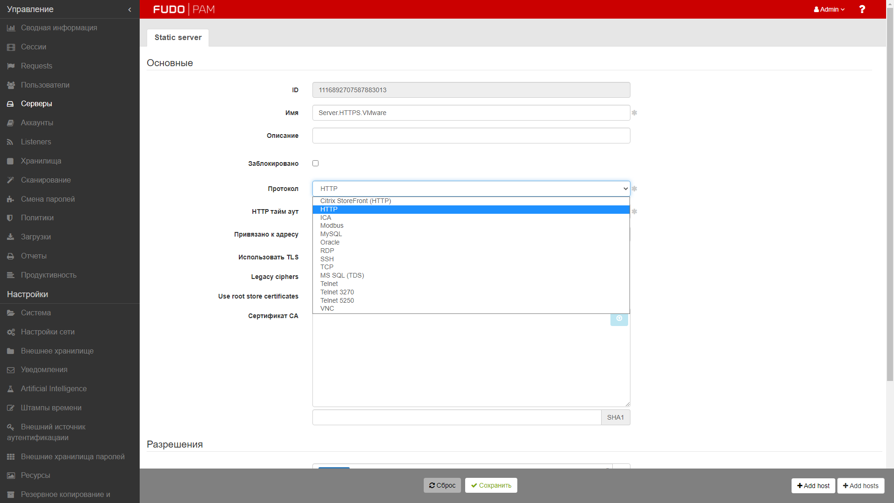Collapse the Управление sidebar chevron
This screenshot has width=894, height=503.
[x=129, y=10]
